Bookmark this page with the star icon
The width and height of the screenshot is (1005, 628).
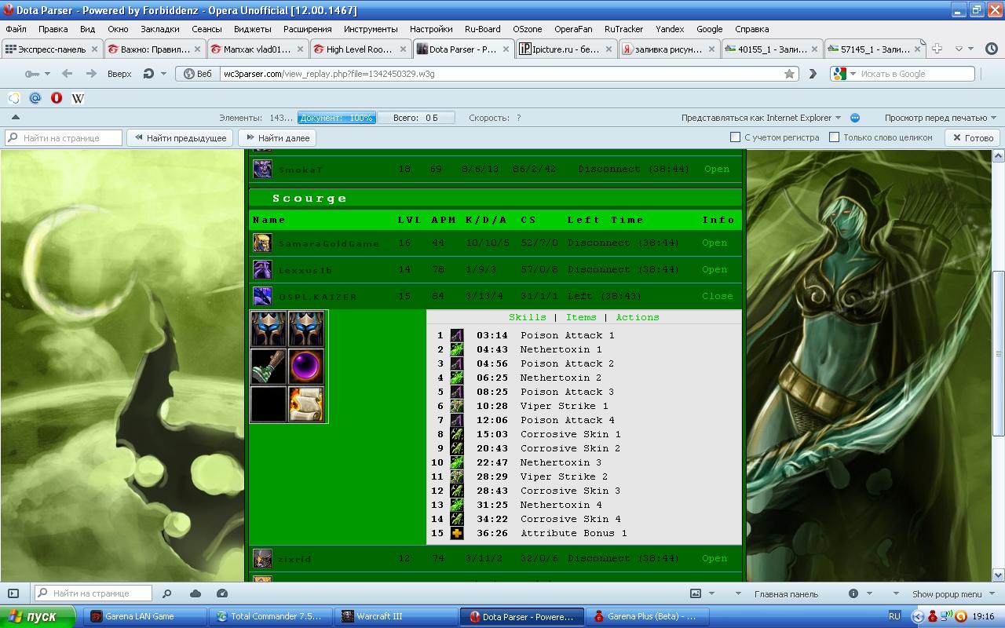coord(789,74)
